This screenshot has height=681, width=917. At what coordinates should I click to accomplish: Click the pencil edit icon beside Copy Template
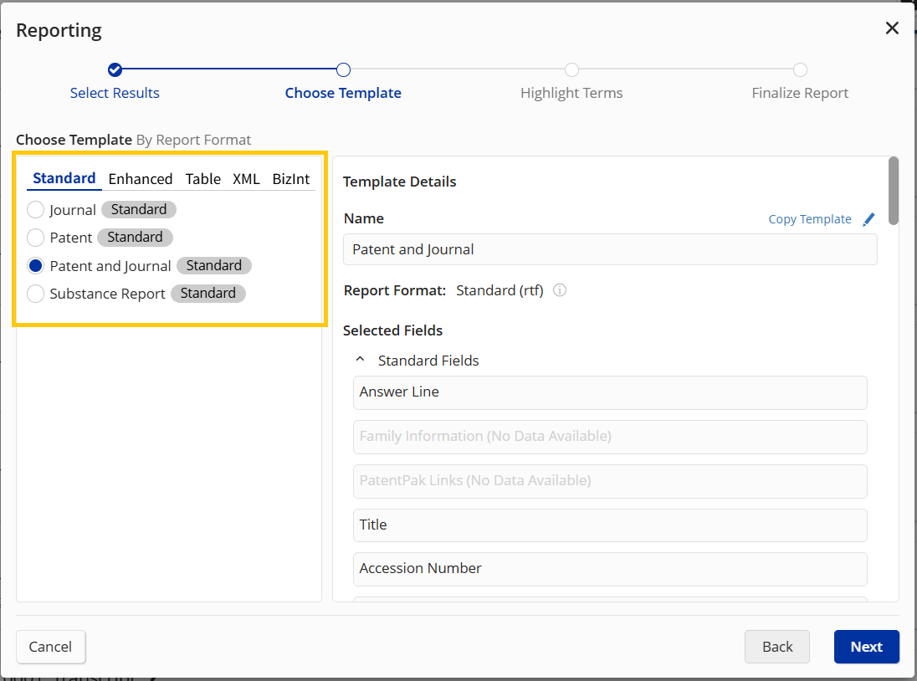(x=868, y=219)
